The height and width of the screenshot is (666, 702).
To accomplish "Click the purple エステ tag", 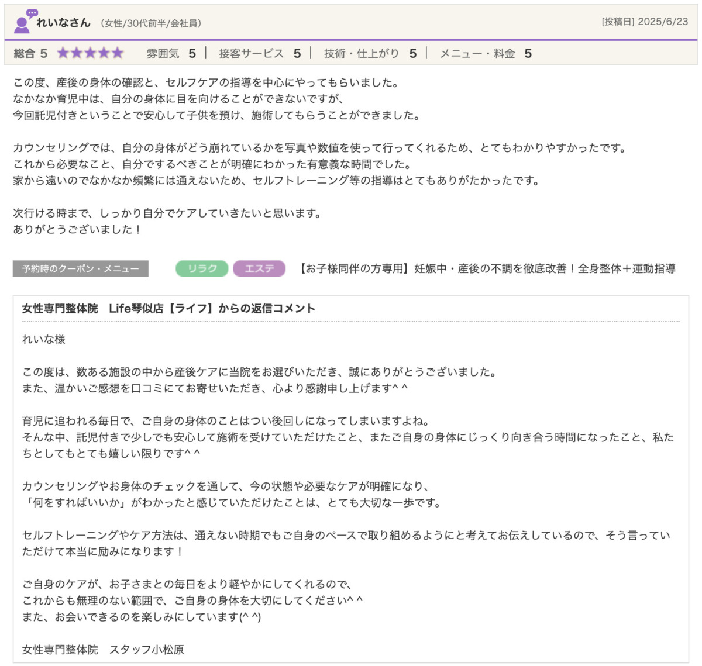I will pos(259,268).
